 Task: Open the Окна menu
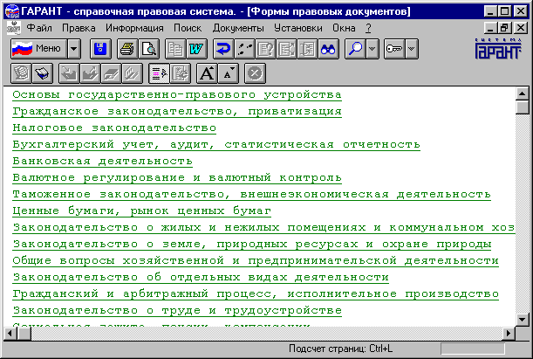click(x=344, y=28)
